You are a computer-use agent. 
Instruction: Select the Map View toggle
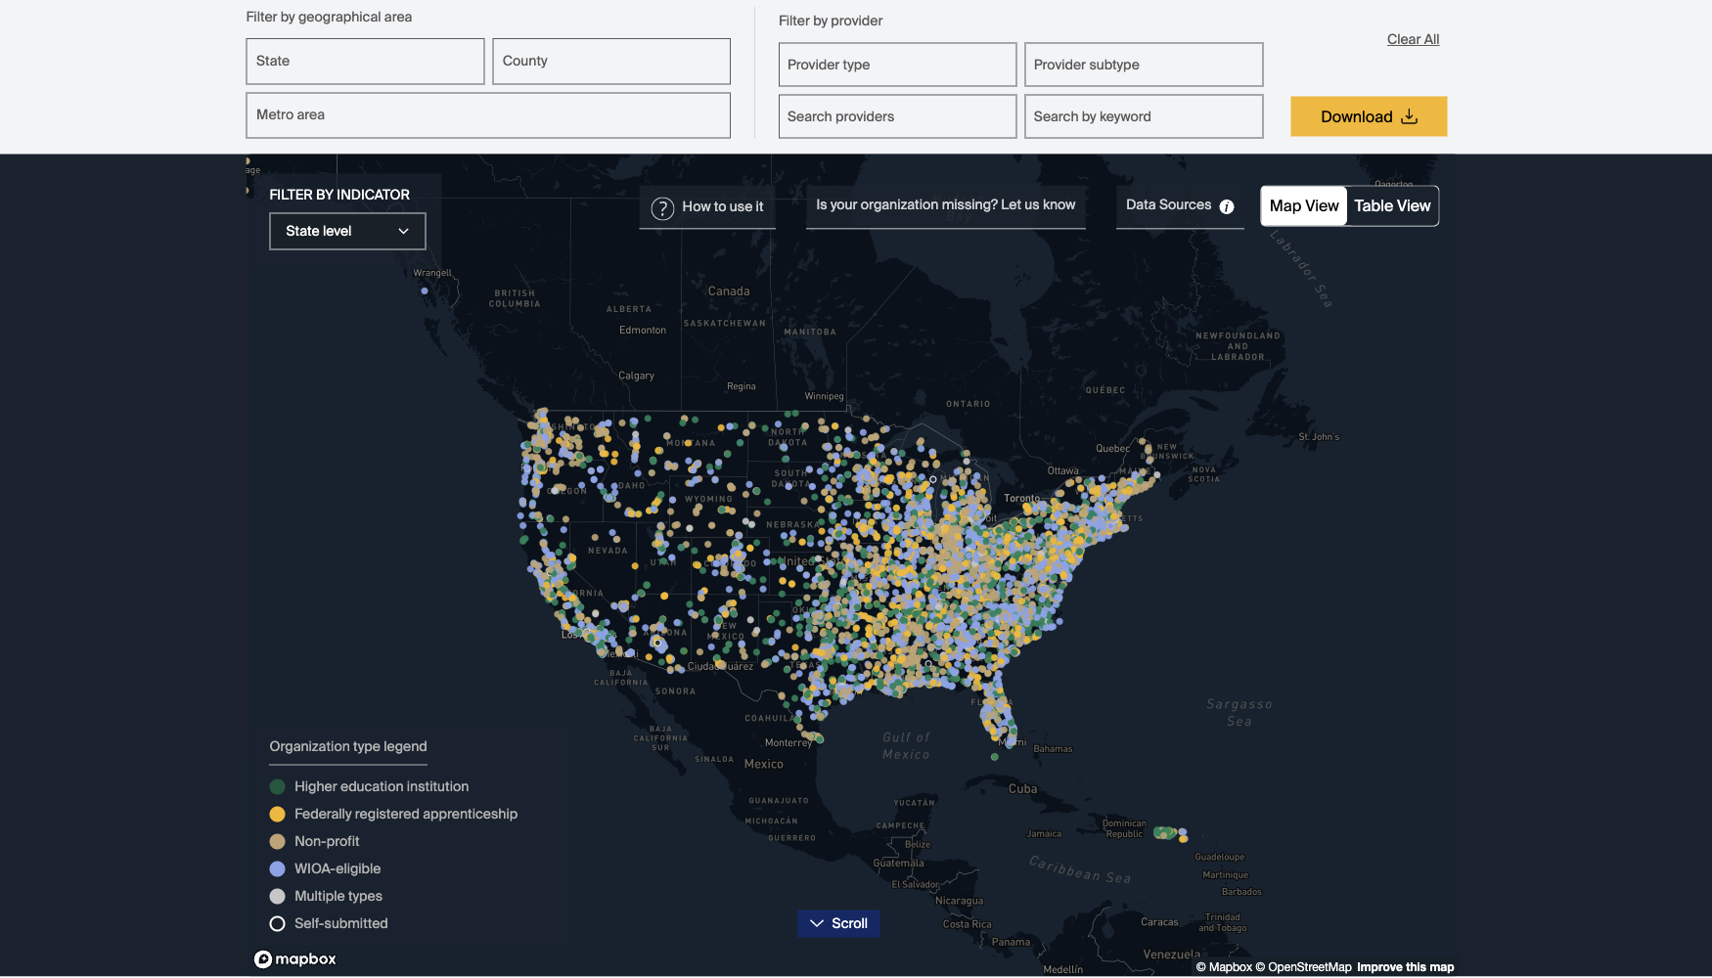click(1303, 206)
